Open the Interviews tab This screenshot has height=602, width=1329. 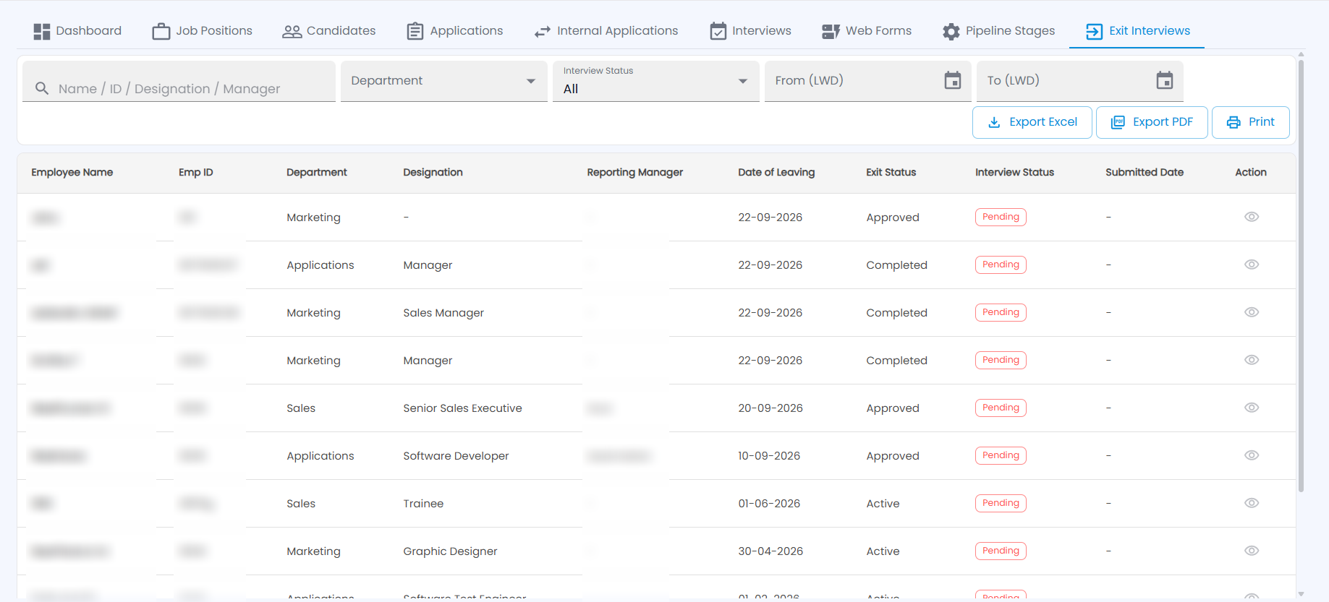point(750,31)
